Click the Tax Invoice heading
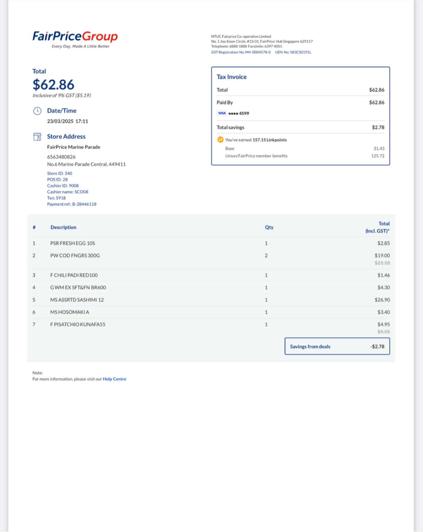 231,77
